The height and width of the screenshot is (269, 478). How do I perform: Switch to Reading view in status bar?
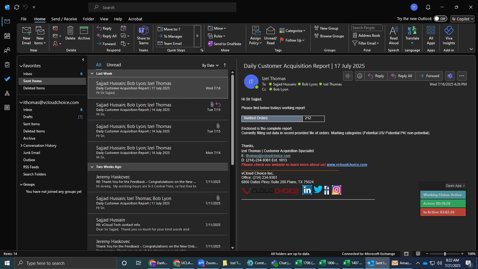(418, 254)
